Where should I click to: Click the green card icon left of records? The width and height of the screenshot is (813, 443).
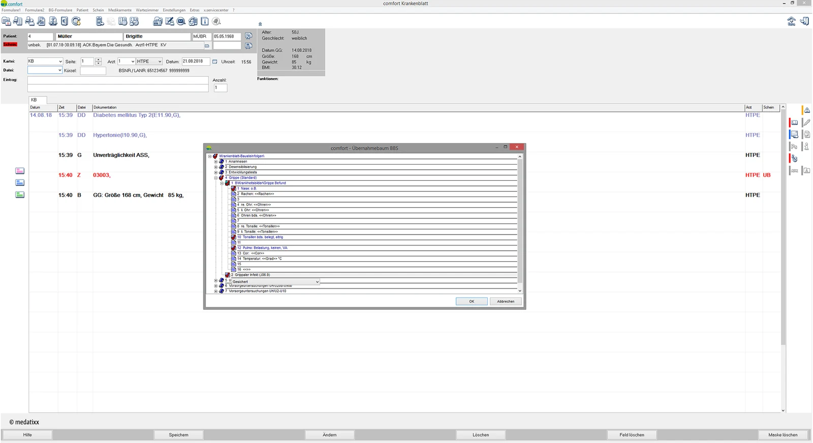pos(20,195)
